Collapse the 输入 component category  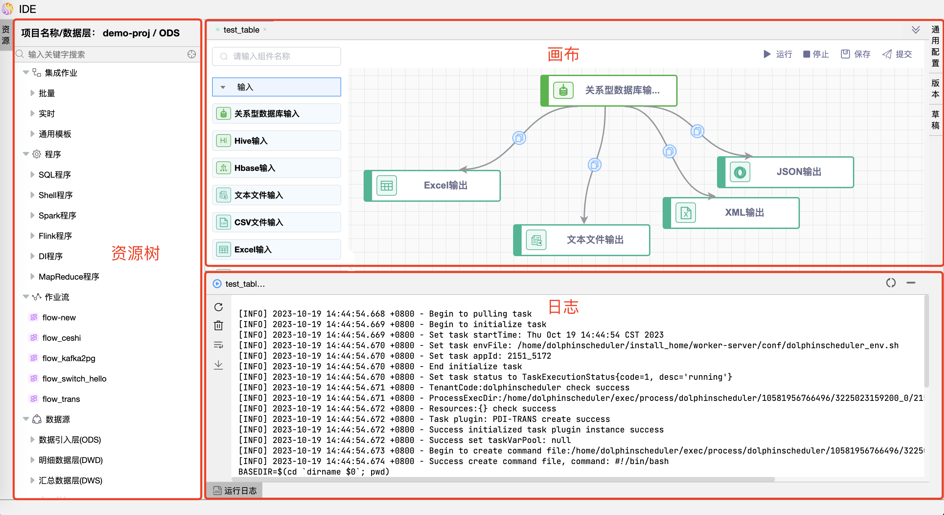coord(223,87)
